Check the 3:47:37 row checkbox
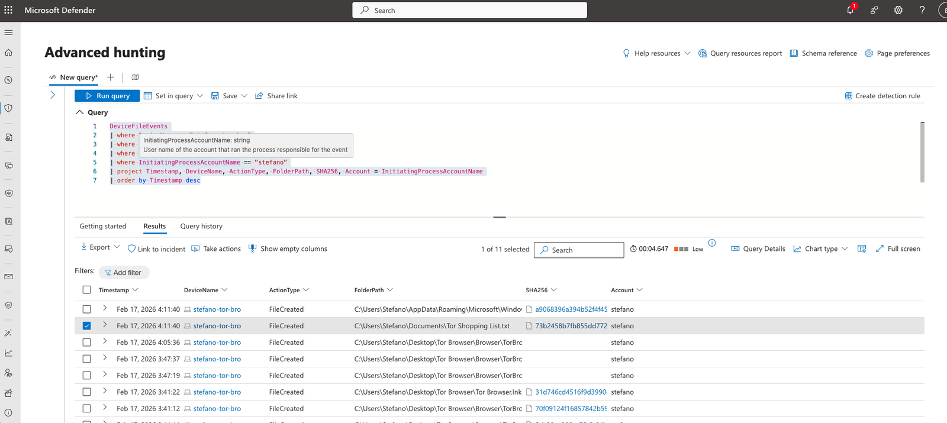This screenshot has width=947, height=423. tap(87, 359)
